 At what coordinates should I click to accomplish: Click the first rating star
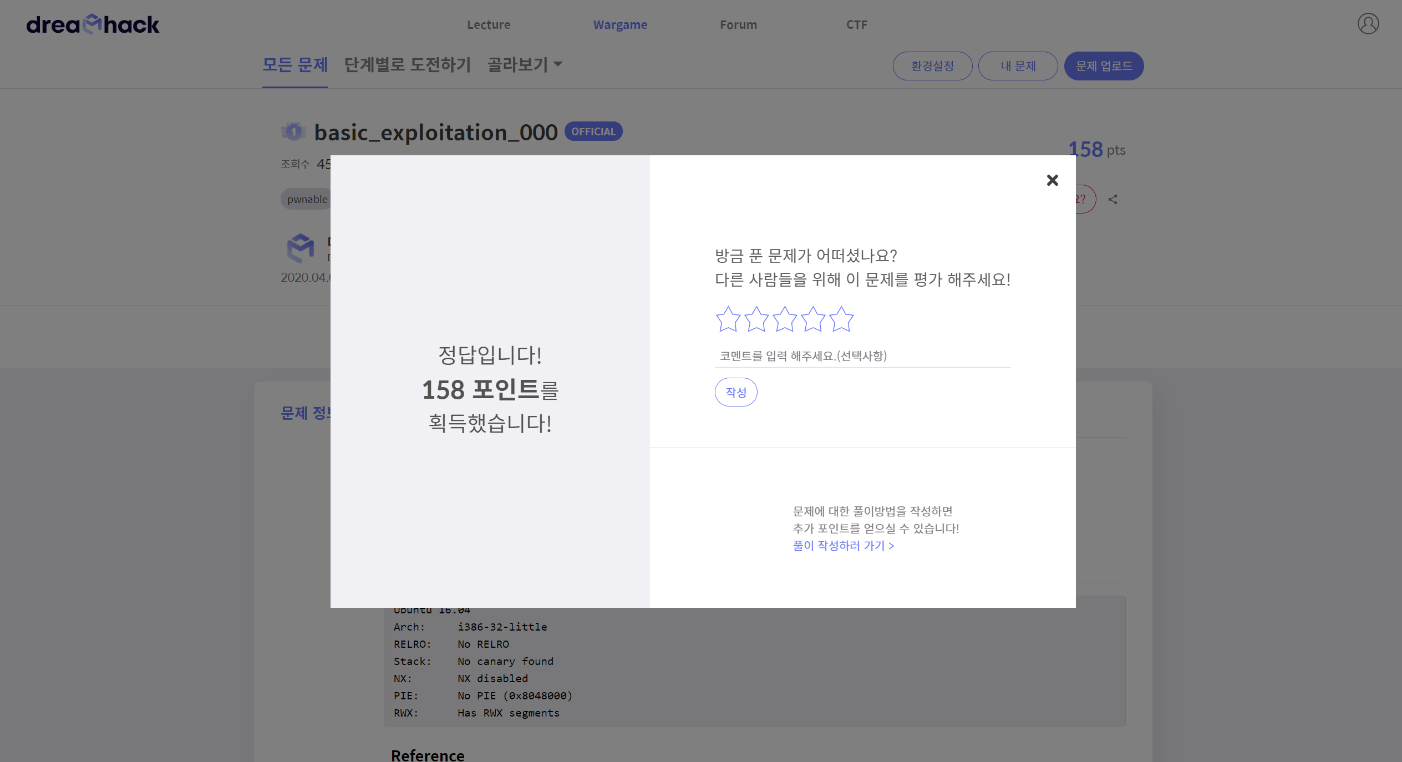pos(728,319)
